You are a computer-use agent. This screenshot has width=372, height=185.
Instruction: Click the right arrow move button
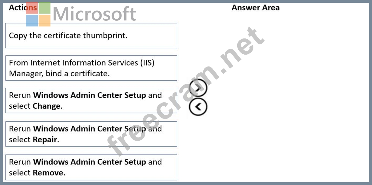pos(198,88)
